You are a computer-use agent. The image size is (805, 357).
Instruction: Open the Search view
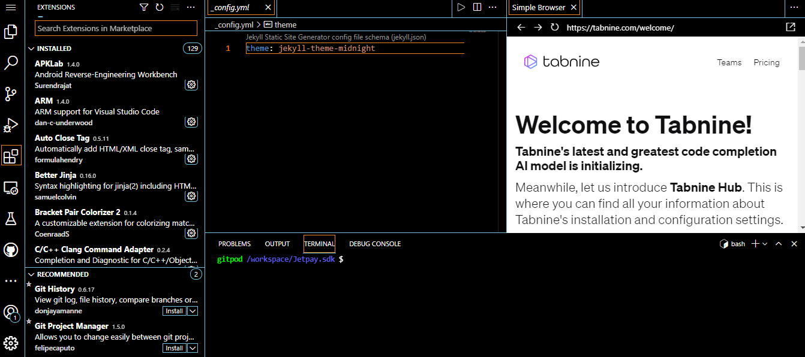click(x=11, y=63)
